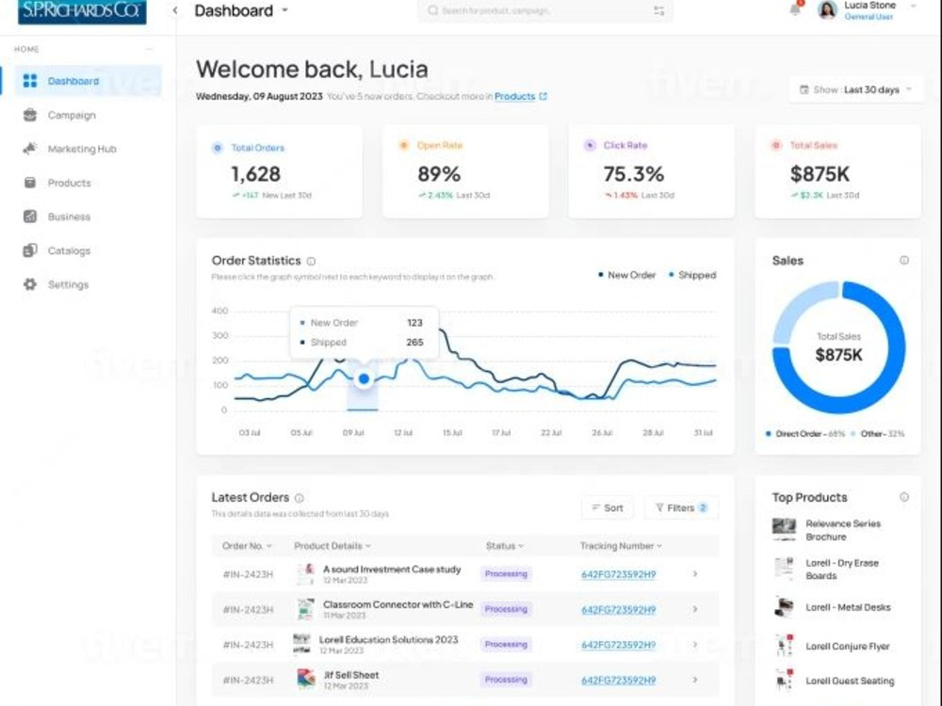Open the Product Details column dropdown

333,546
